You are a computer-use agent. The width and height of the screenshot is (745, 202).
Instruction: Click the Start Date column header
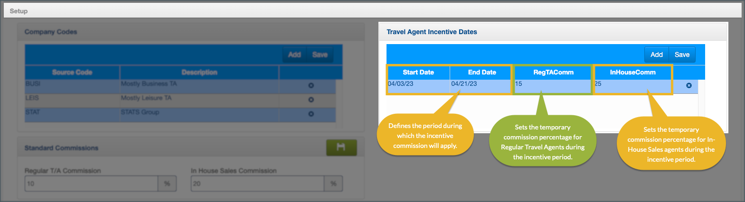point(418,72)
